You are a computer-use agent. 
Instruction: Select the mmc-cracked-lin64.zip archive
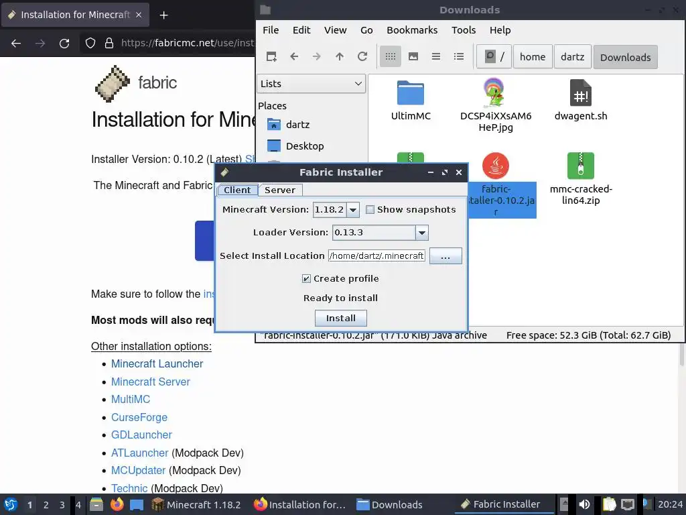click(581, 178)
